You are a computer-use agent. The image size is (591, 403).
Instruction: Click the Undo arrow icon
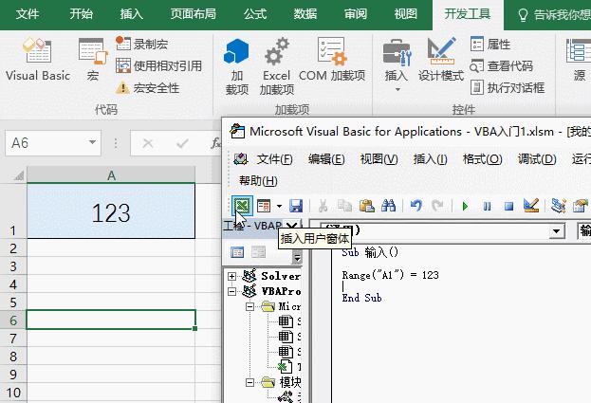[x=416, y=206]
